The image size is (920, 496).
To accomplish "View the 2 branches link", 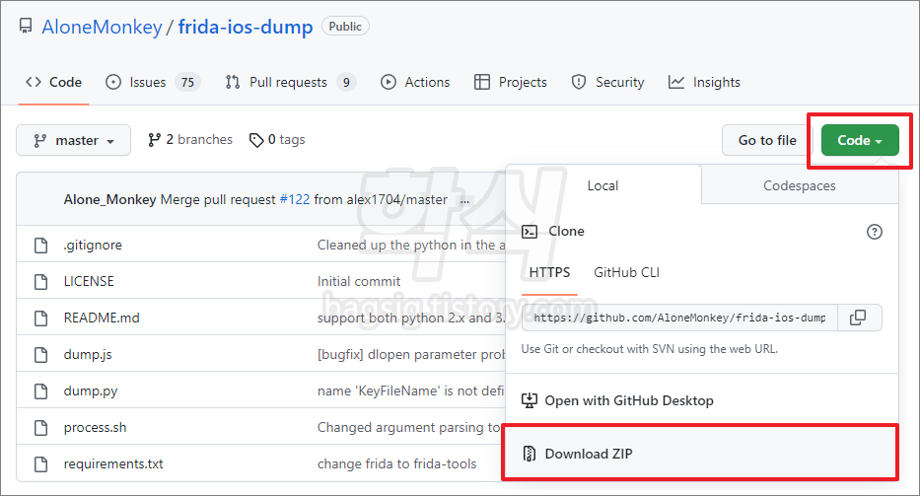I will coord(190,140).
